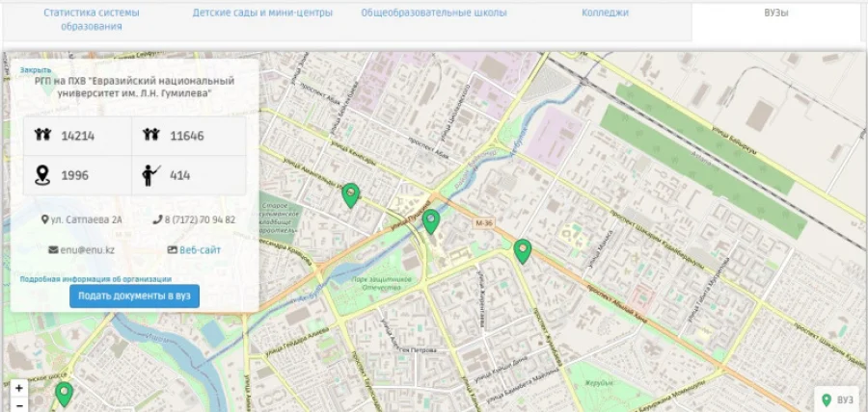Click the green marker on Pushkin street
The image size is (868, 412).
click(x=431, y=221)
